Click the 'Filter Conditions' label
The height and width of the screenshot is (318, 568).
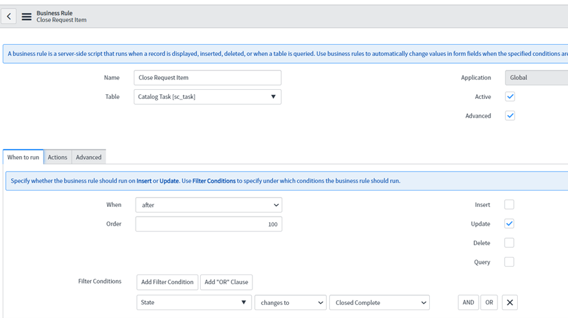coord(100,281)
